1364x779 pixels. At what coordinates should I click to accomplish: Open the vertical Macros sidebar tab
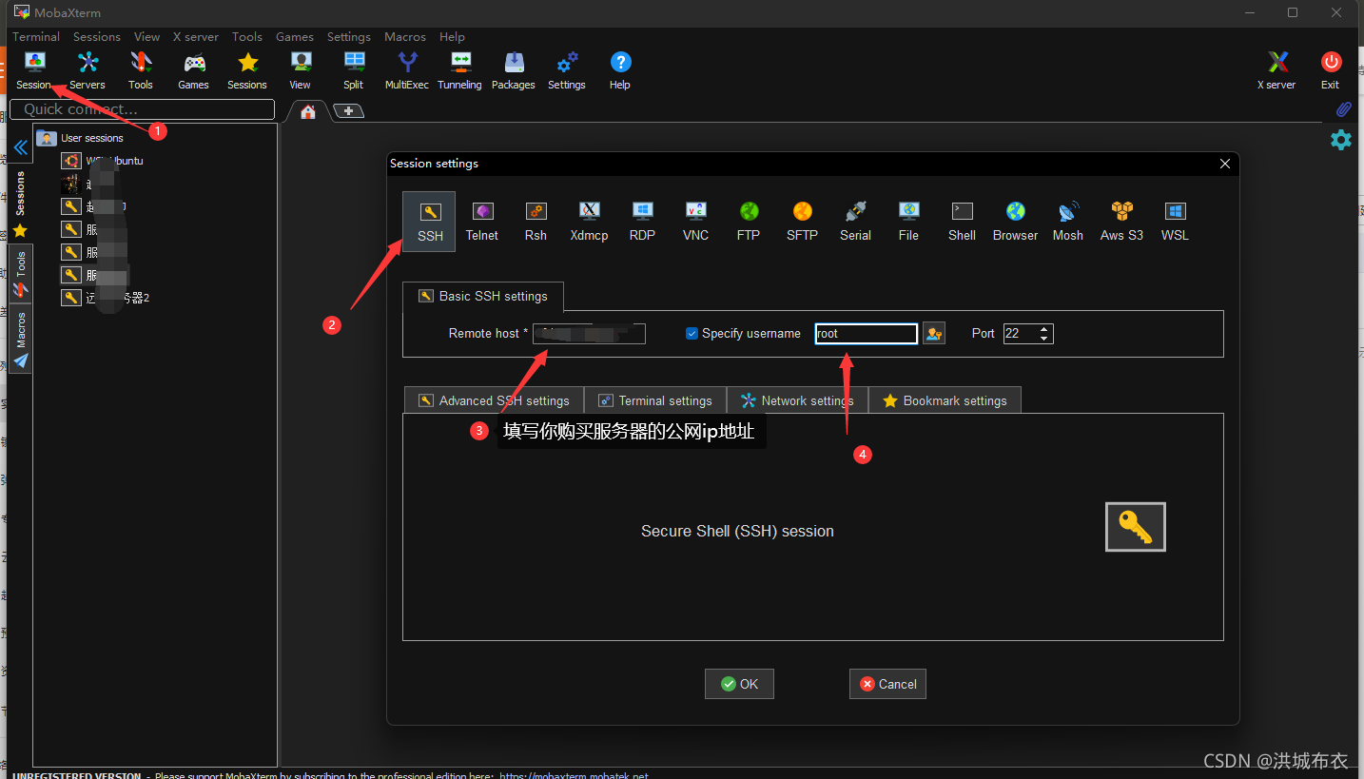pyautogui.click(x=20, y=339)
